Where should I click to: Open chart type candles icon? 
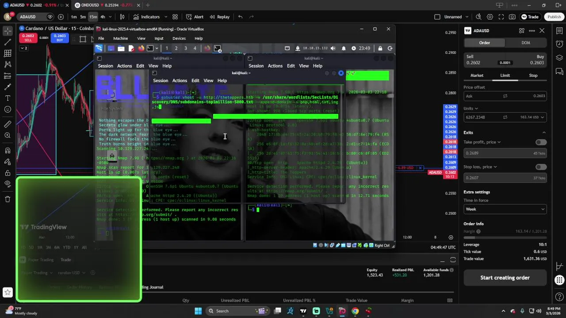(122, 17)
